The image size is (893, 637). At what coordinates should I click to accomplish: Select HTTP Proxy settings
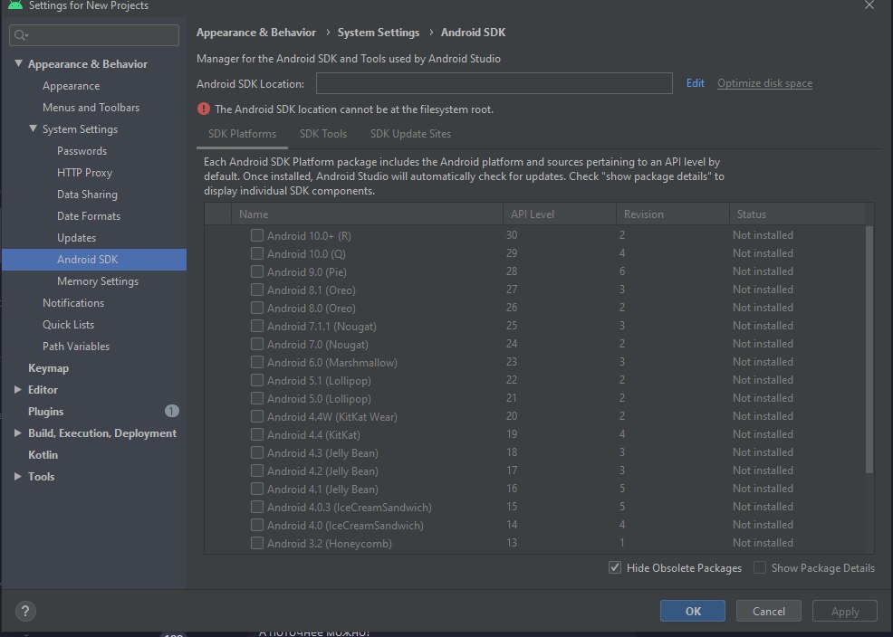84,172
